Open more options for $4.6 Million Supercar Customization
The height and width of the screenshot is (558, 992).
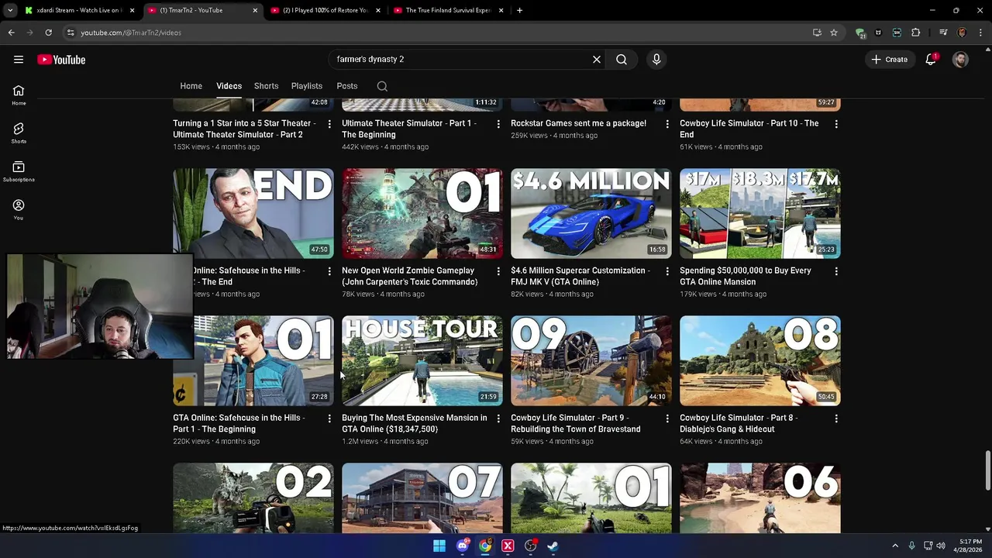click(x=667, y=271)
